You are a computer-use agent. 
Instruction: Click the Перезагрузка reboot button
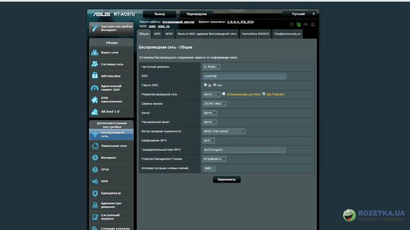[196, 14]
